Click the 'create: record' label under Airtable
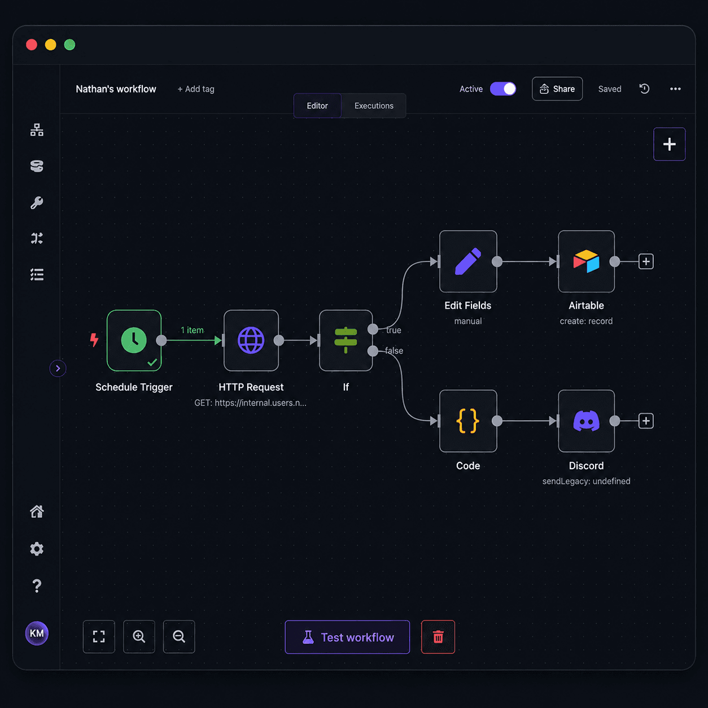 pyautogui.click(x=586, y=321)
